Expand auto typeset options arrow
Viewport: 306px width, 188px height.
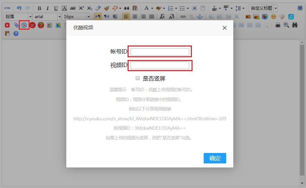click(120, 8)
